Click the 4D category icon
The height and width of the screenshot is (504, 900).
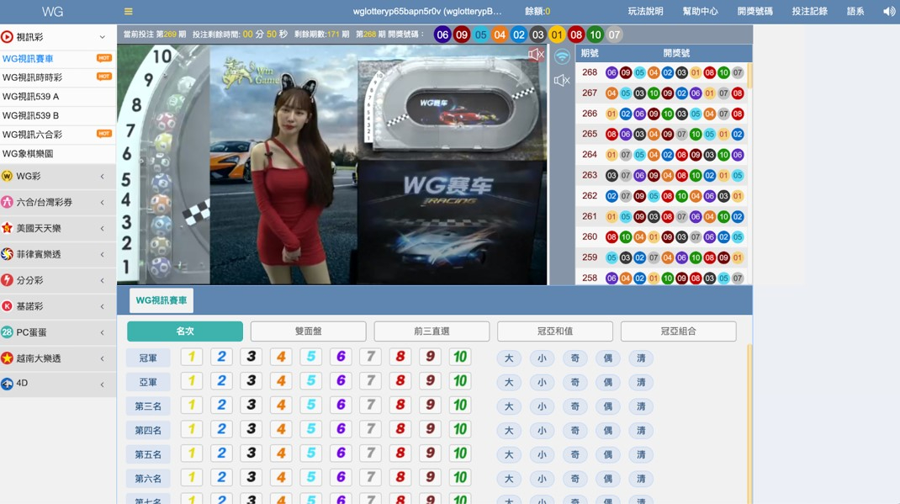coord(8,384)
